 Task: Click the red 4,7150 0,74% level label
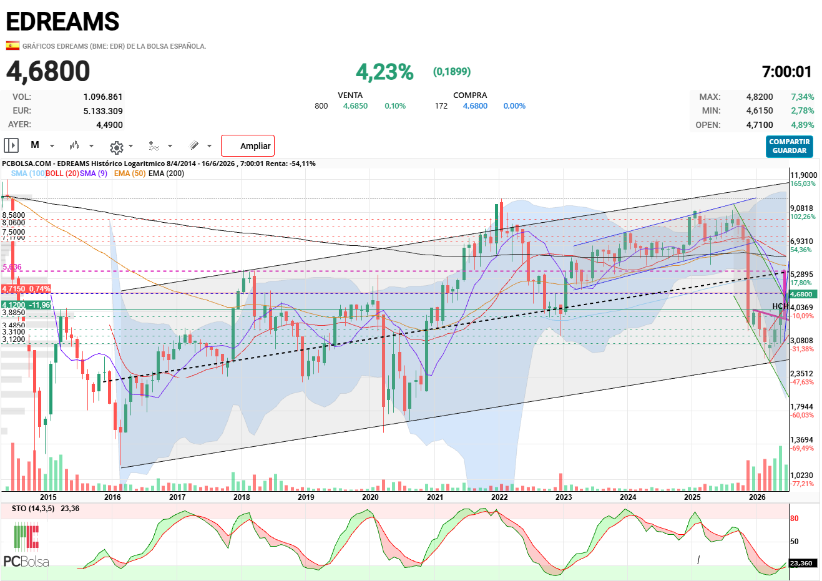26,289
